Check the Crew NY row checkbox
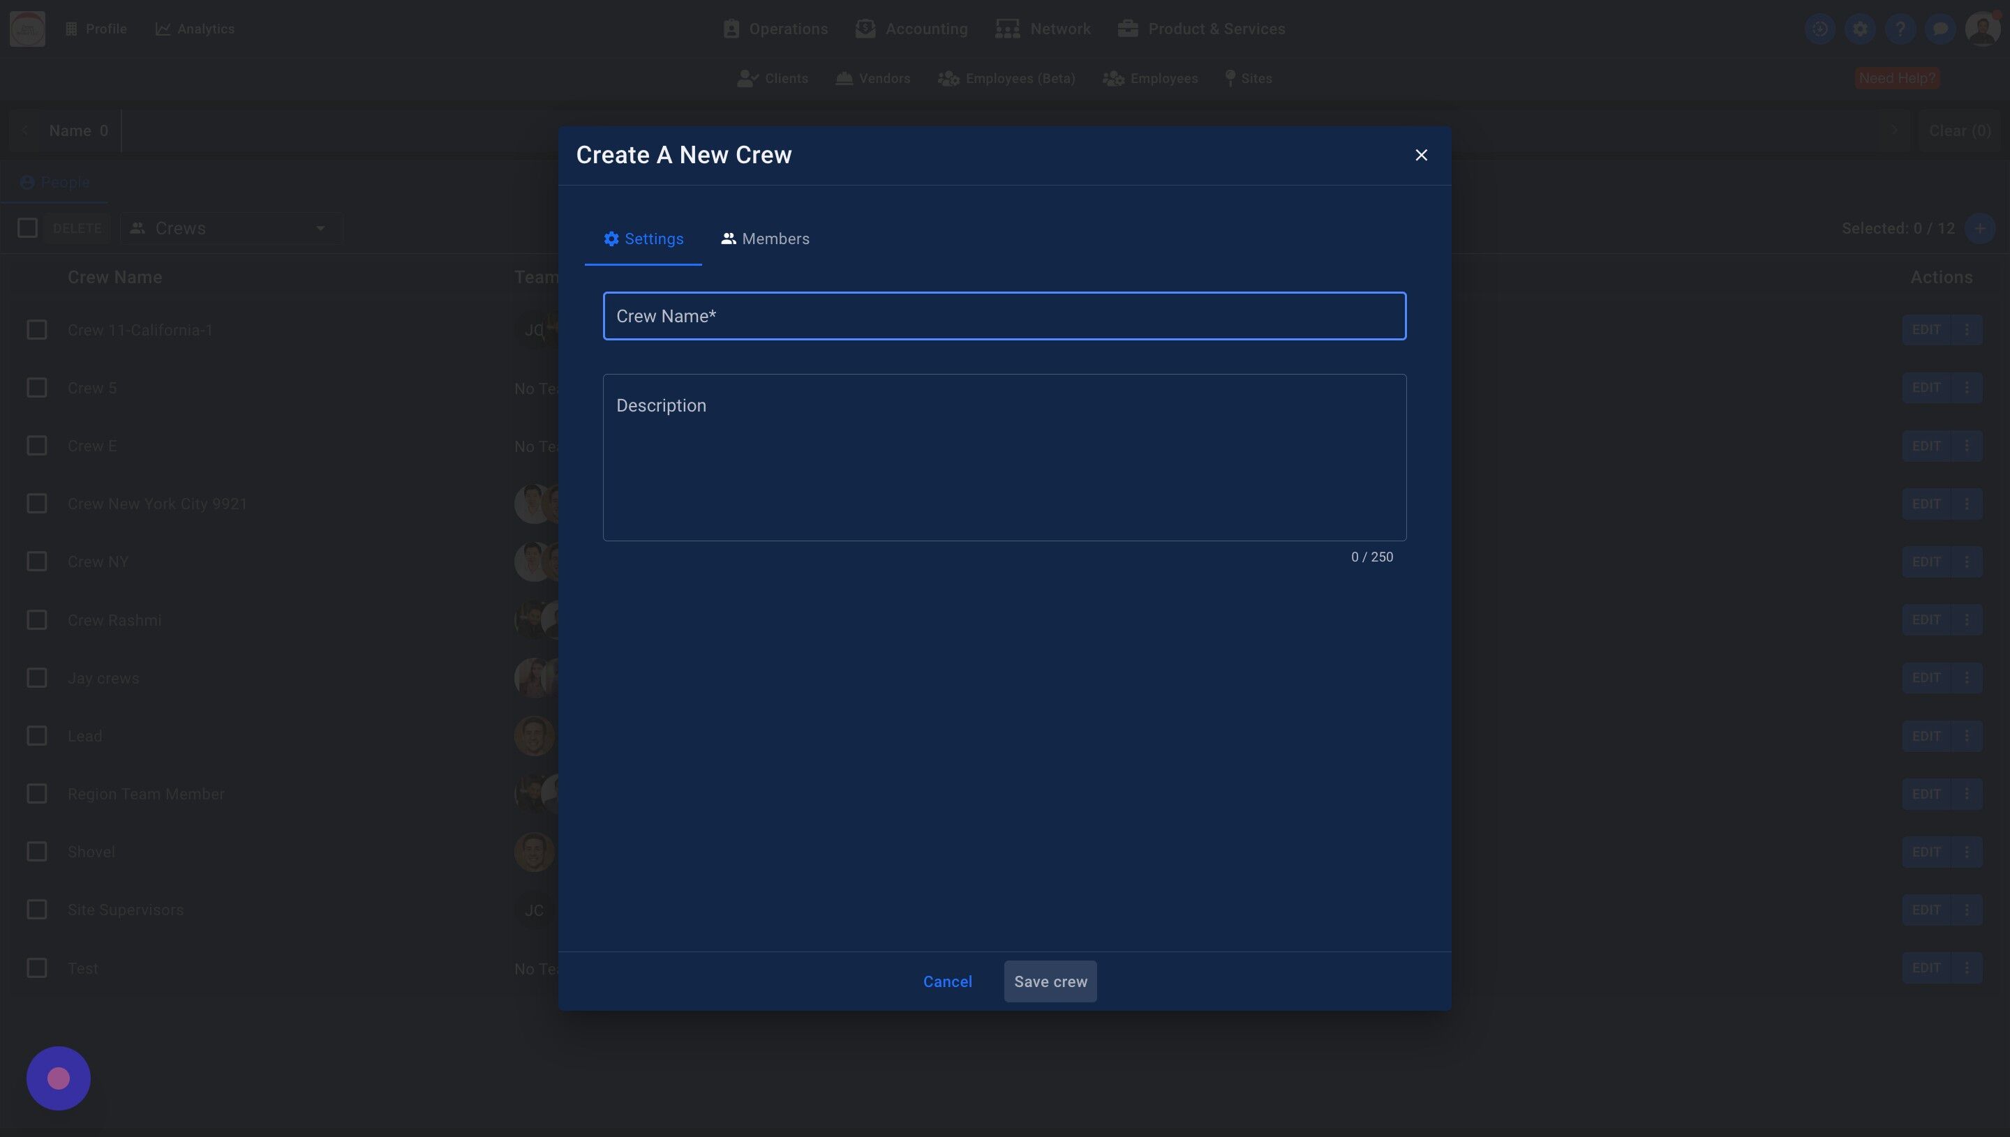Screen dimensions: 2010x1137 pyautogui.click(x=37, y=562)
